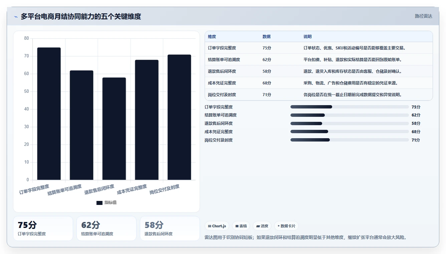Click x-axis label 订单字段完整度
The image size is (446, 254).
click(34, 189)
